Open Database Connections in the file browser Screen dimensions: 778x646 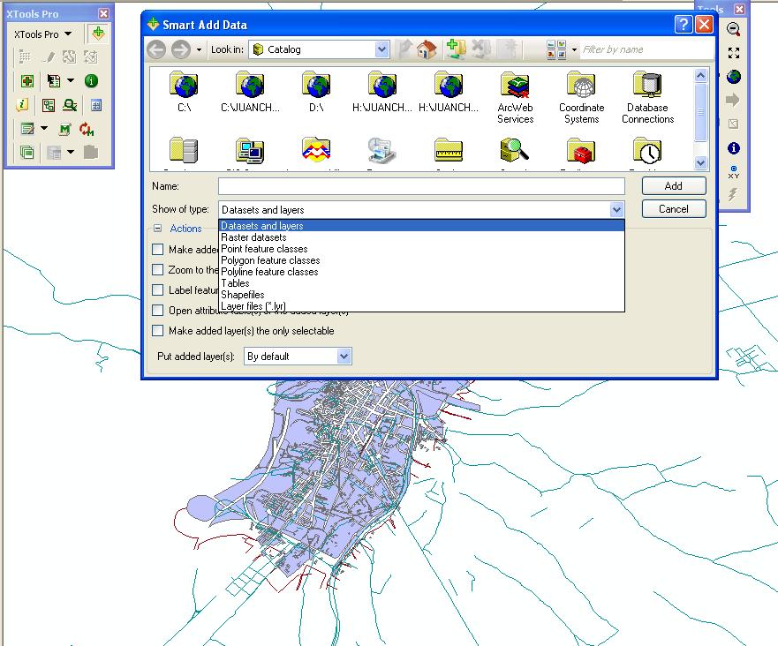pyautogui.click(x=647, y=88)
